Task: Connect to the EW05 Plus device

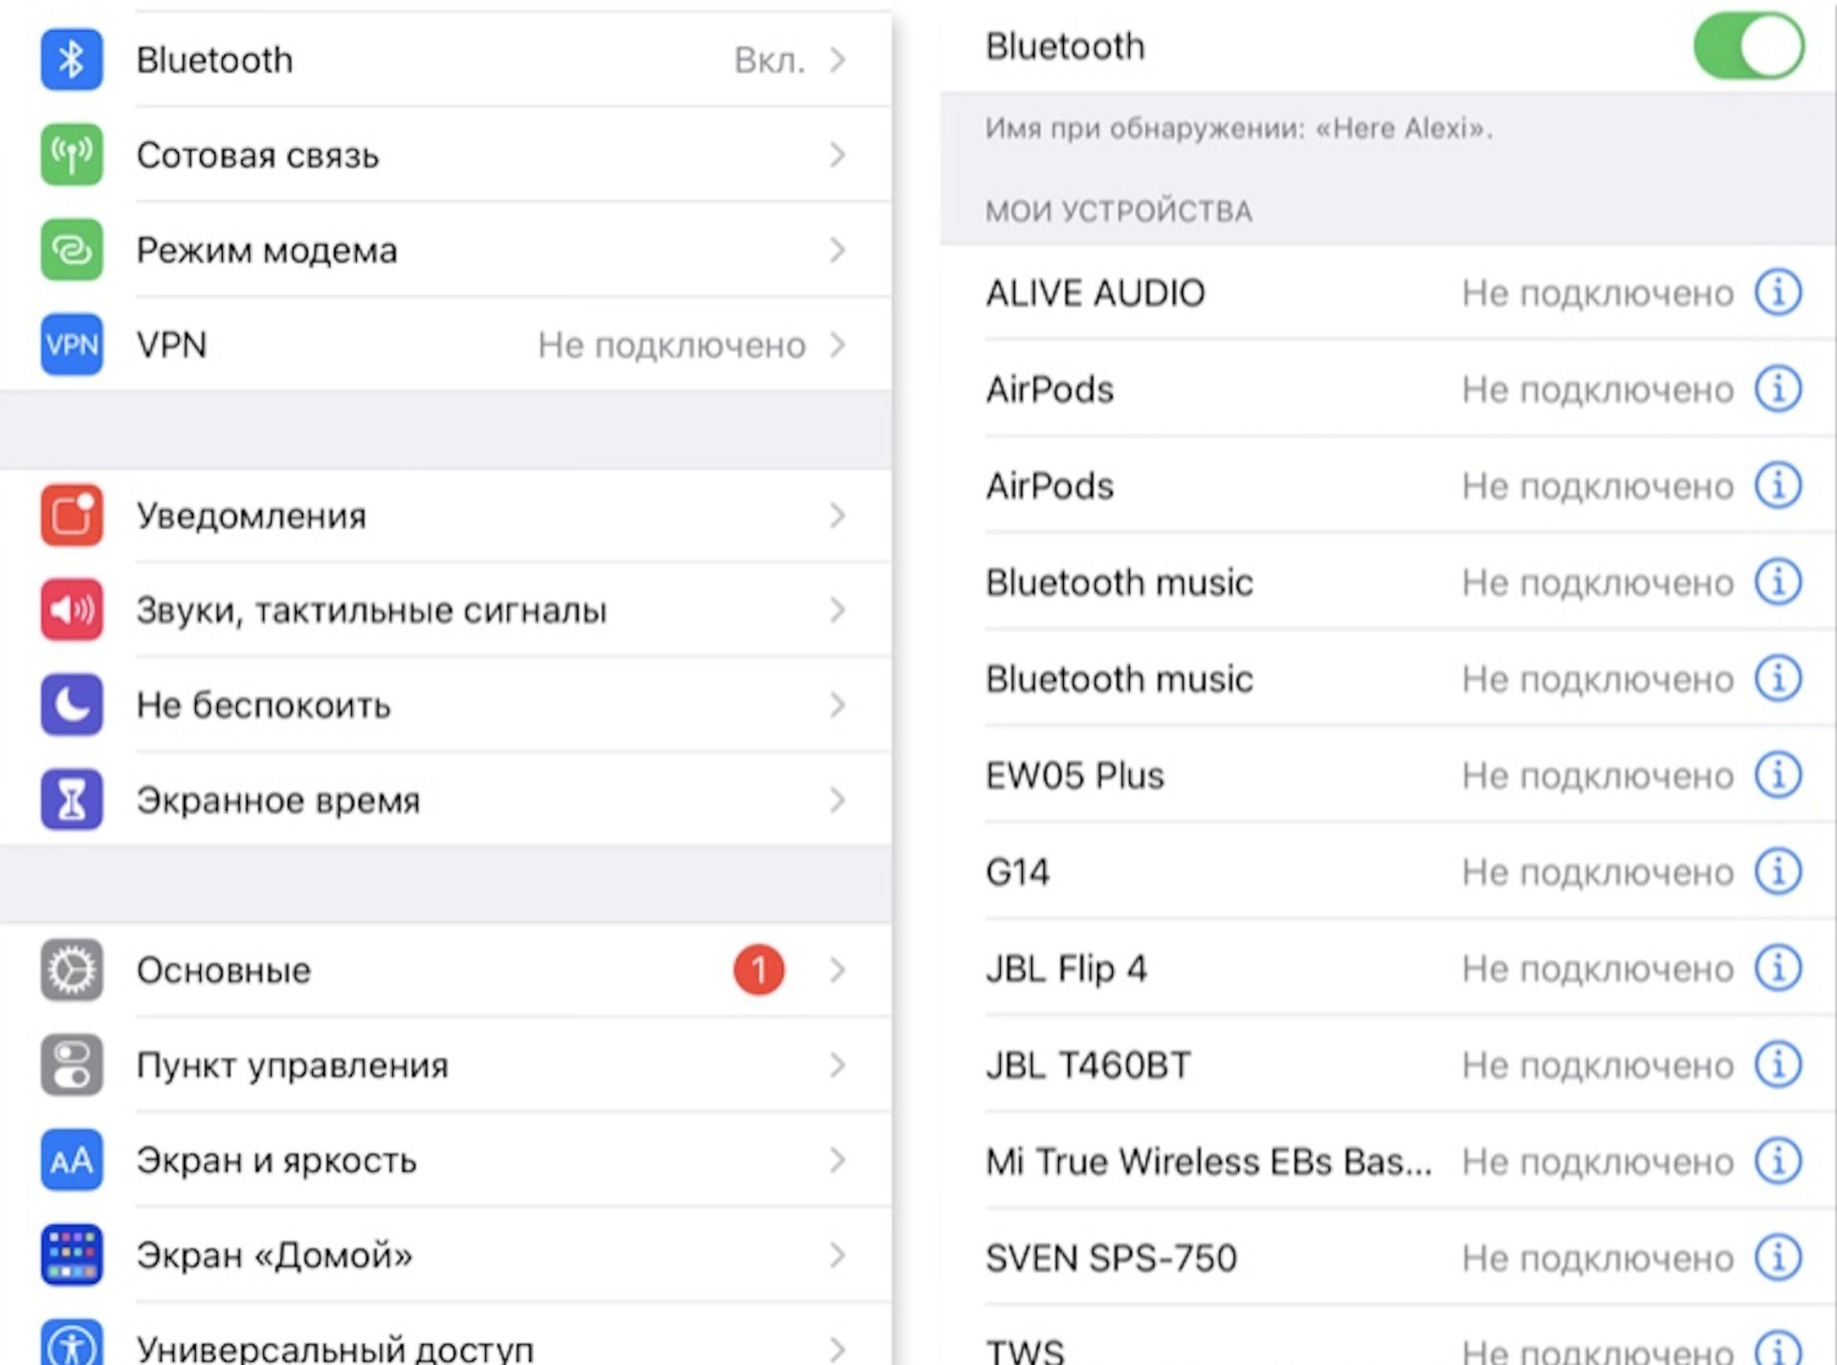Action: click(1388, 775)
